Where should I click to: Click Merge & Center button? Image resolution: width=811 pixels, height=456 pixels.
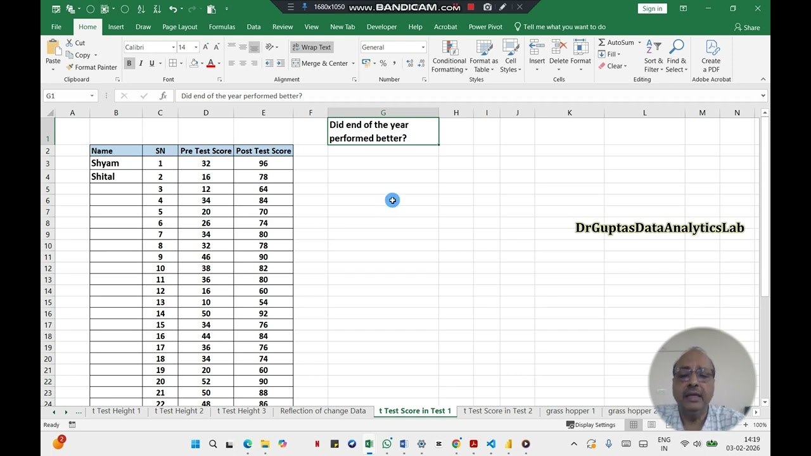[320, 63]
